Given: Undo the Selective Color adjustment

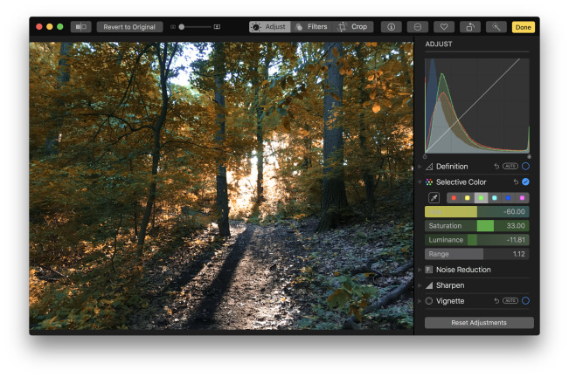Looking at the screenshot, I should click(516, 182).
